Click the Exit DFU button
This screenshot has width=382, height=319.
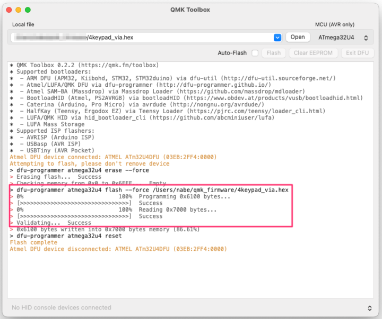point(357,53)
